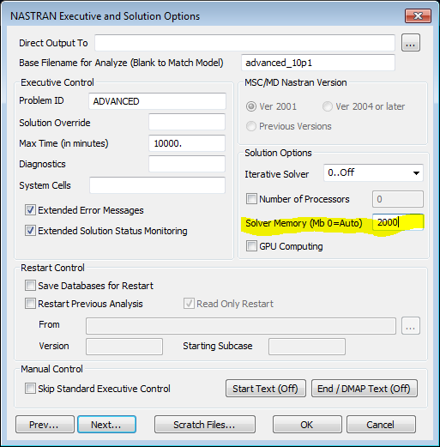Enable GPU Computing option
This screenshot has height=447, width=440.
(x=251, y=245)
